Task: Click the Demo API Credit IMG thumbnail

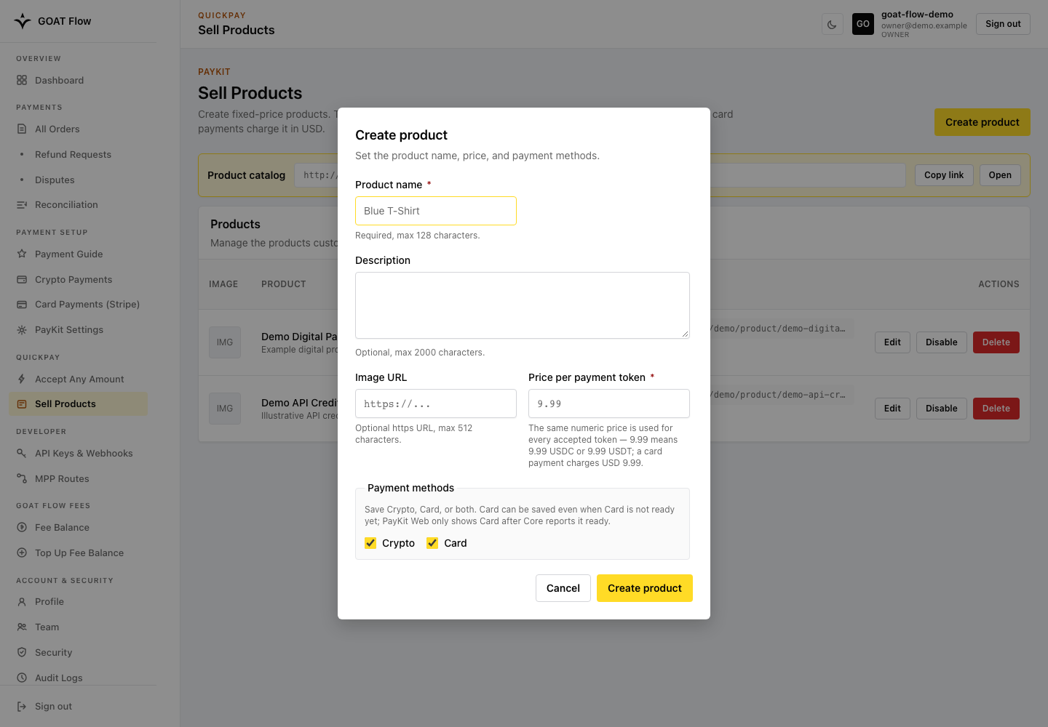Action: click(225, 409)
